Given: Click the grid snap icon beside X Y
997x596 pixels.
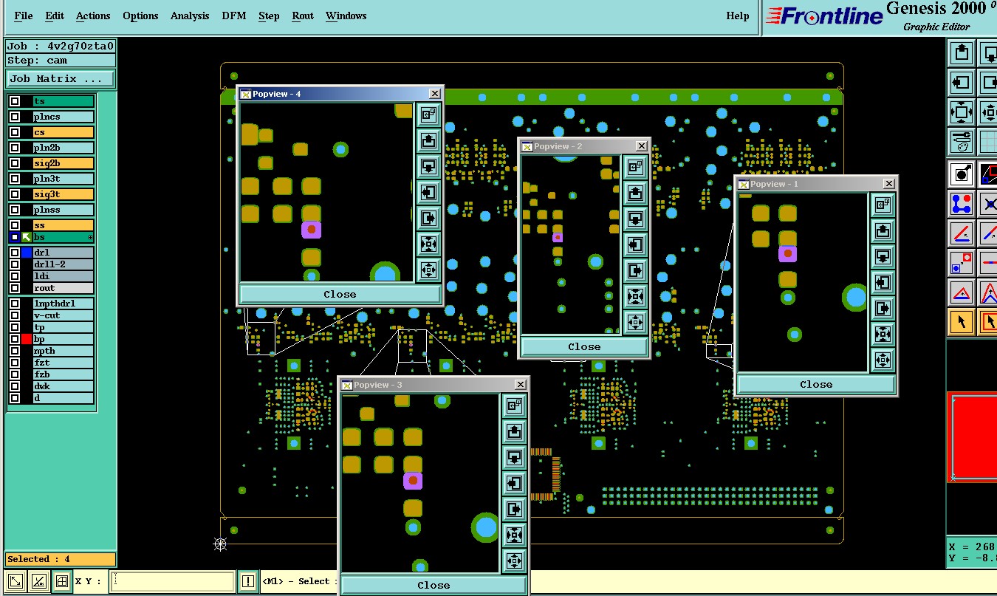Looking at the screenshot, I should (x=62, y=581).
